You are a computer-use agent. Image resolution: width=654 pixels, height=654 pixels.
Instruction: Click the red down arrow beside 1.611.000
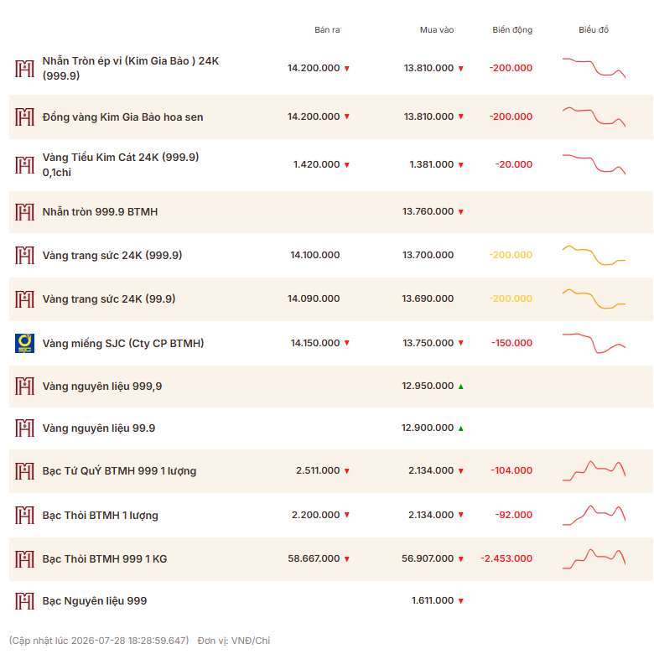461,601
